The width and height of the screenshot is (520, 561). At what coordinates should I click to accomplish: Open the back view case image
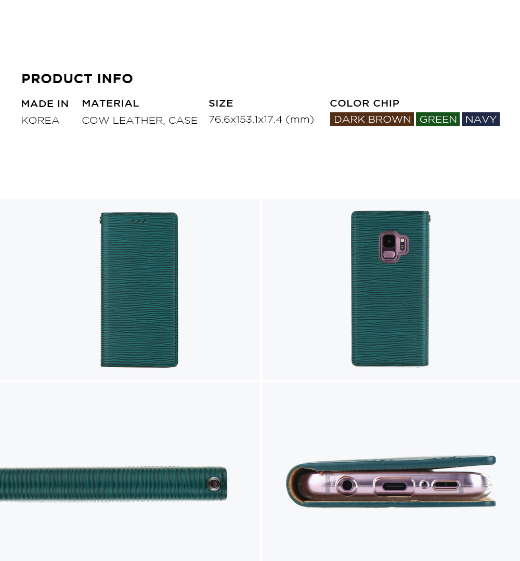(x=391, y=289)
